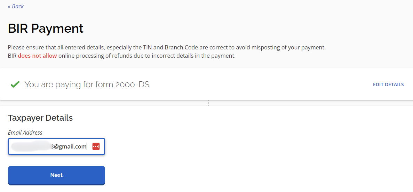
Task: Click the red 'does not allow' text
Action: [37, 56]
